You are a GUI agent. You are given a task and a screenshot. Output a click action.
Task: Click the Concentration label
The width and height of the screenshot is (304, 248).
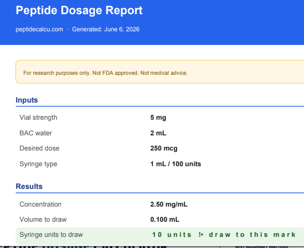pos(40,205)
